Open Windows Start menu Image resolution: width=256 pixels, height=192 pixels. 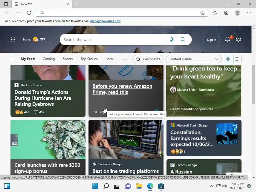point(95,186)
